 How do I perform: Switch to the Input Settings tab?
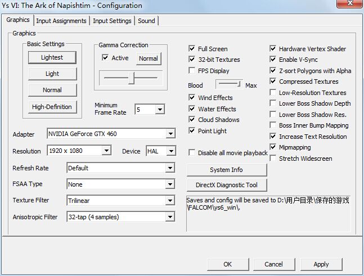pyautogui.click(x=112, y=21)
